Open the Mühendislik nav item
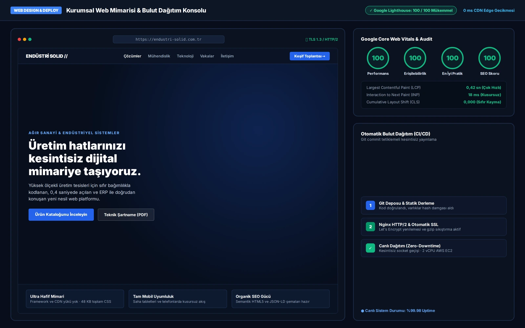525x328 pixels. coord(159,56)
